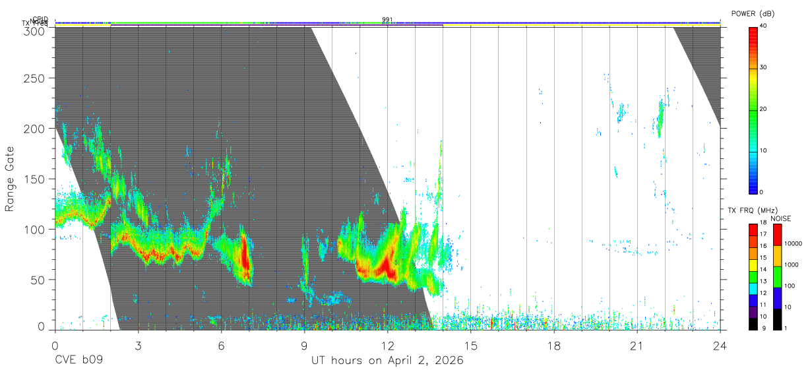
Task: Click the '9' hour tick on x-axis
Action: click(x=304, y=346)
